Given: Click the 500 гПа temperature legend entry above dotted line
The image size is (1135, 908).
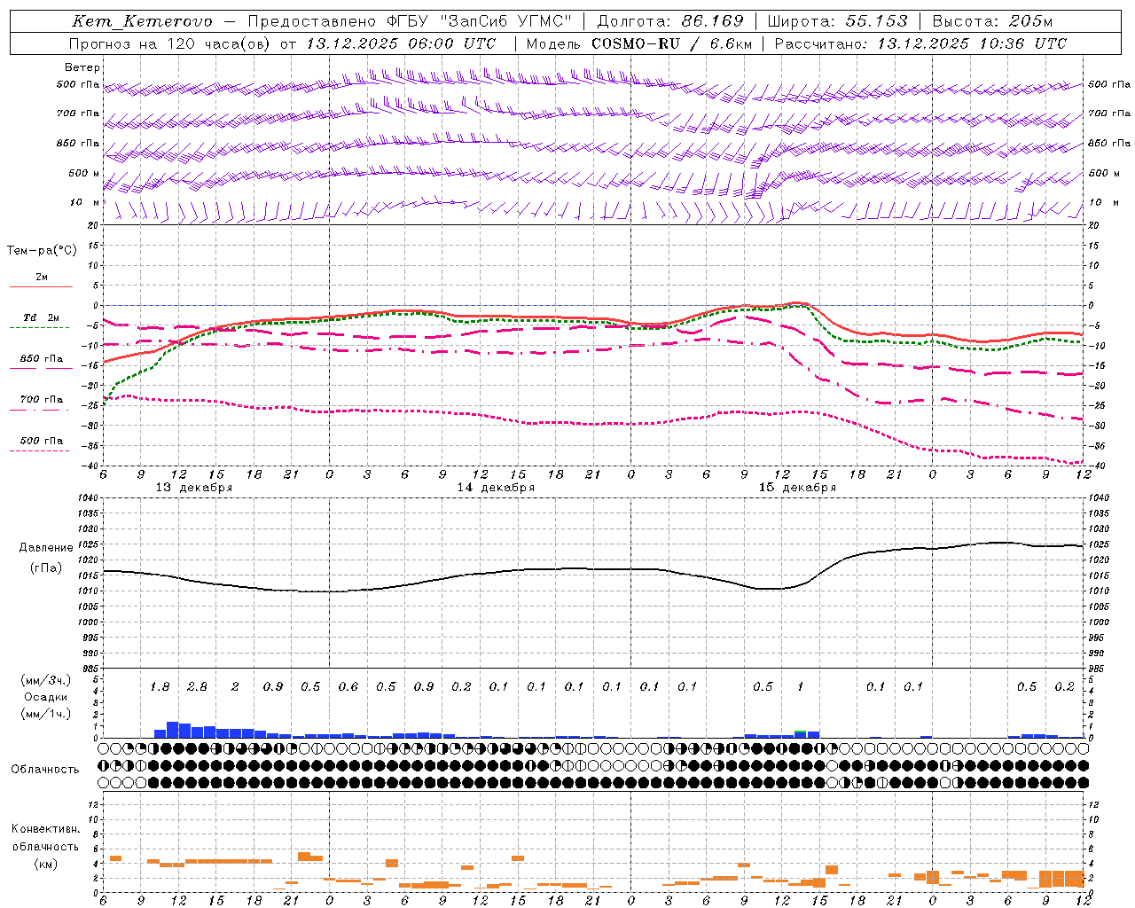Looking at the screenshot, I should pyautogui.click(x=42, y=441).
